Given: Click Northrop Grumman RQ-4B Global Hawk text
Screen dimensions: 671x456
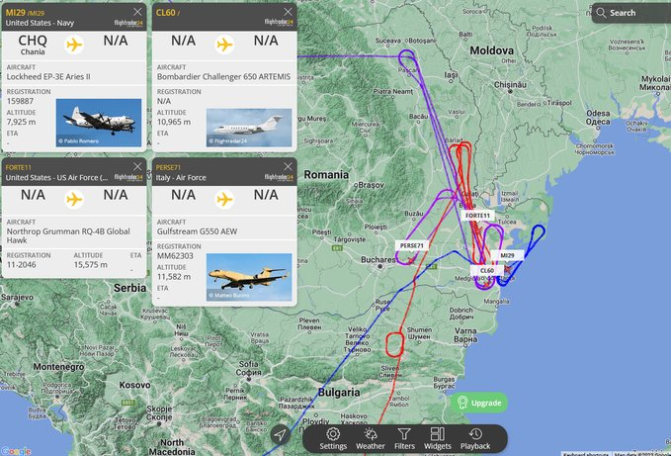Looking at the screenshot, I should tap(68, 235).
